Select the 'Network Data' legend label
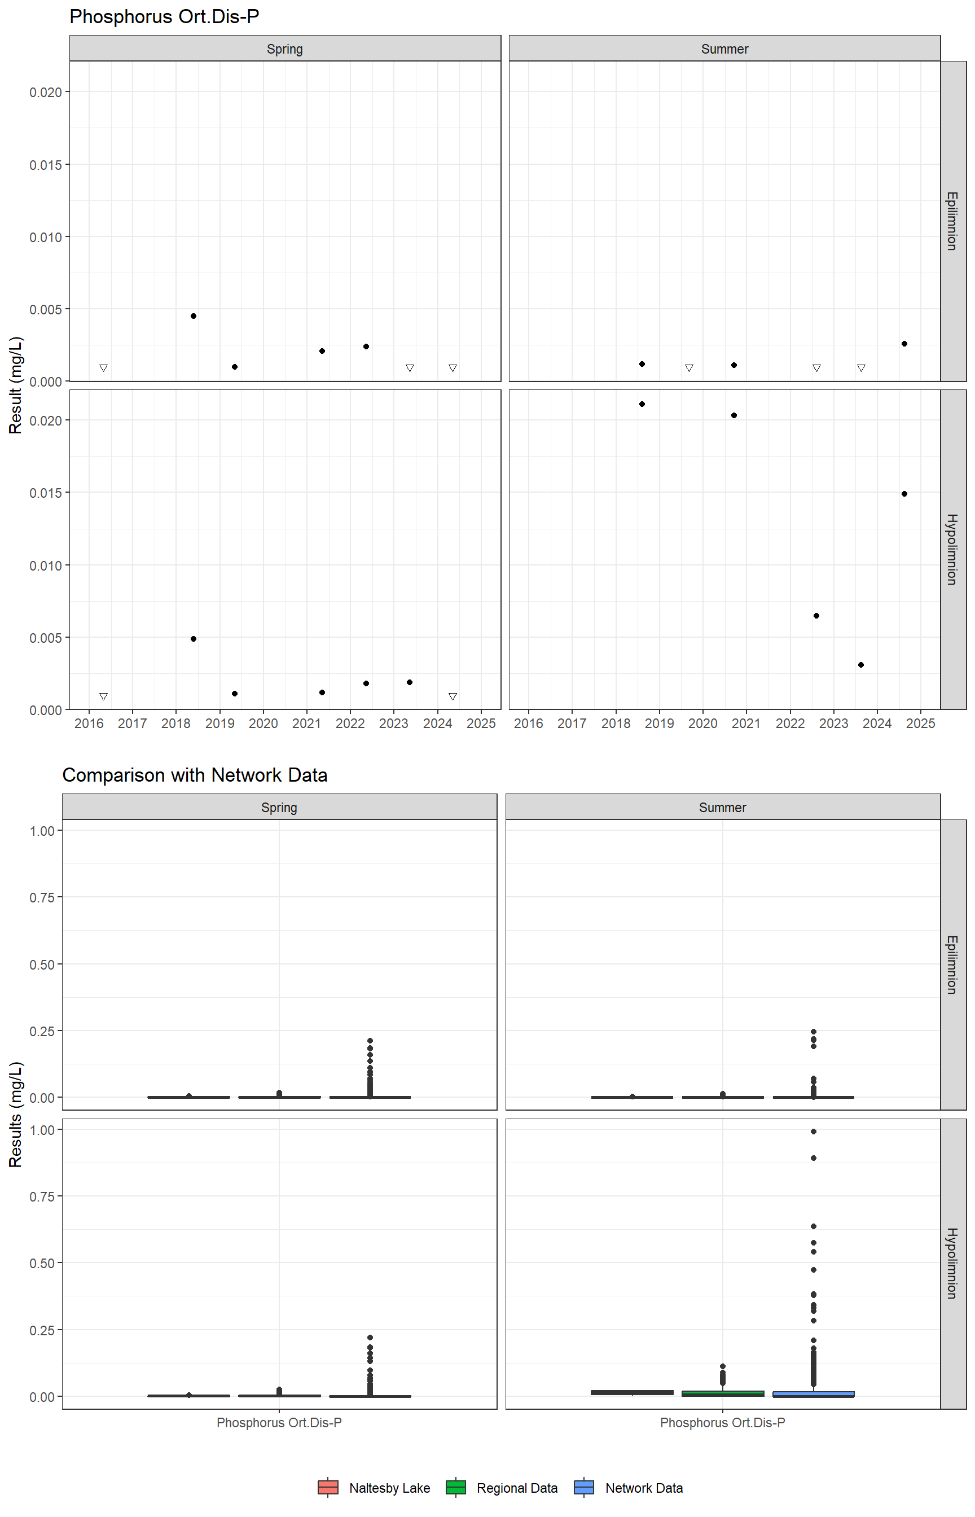975x1517 pixels. click(644, 1488)
